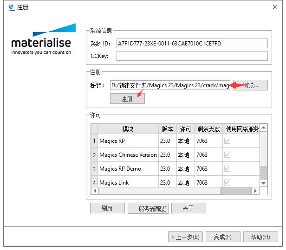Viewport: 286px width, 250px height.
Task: Click 23.0 version cell in Magics Link row
Action: [x=168, y=182]
